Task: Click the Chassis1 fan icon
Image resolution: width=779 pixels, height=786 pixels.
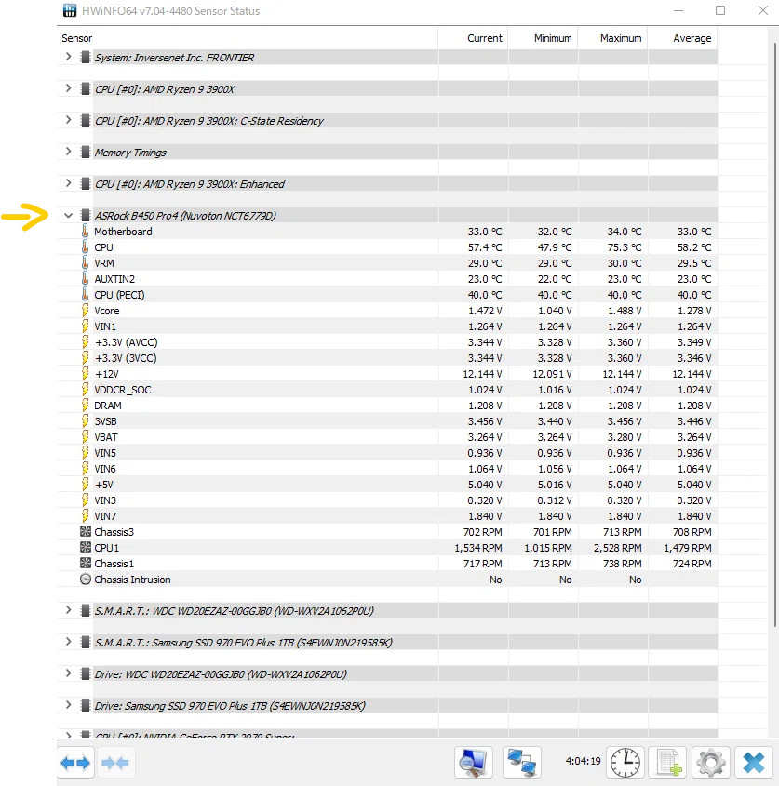Action: [86, 563]
